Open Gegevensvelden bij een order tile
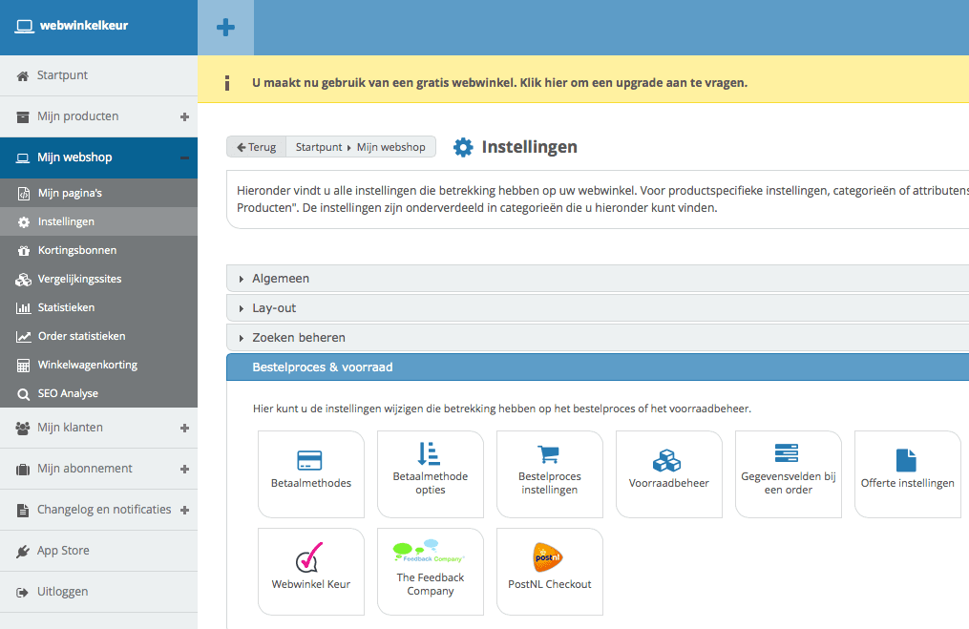Image resolution: width=969 pixels, height=629 pixels. 788,473
